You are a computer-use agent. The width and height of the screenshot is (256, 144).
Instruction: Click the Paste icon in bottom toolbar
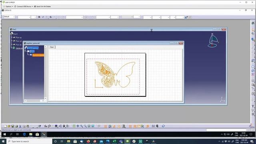[x=28, y=126]
